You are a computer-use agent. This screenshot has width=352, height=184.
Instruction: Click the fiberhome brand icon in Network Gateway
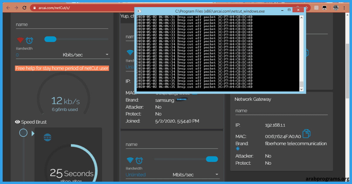tap(238, 149)
